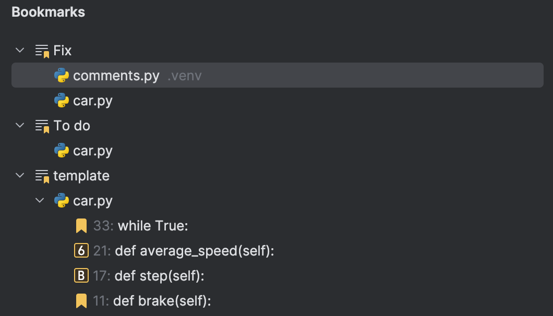Click the Bookmarks panel title
This screenshot has height=316, width=553.
click(48, 11)
